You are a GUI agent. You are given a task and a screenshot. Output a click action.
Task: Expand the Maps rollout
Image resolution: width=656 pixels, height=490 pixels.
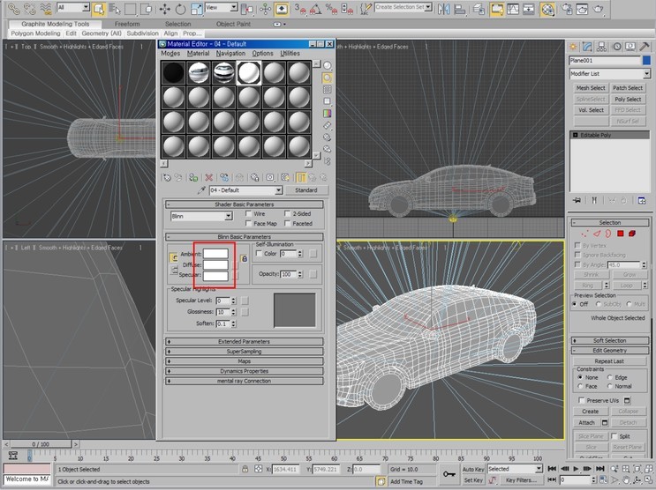tap(245, 361)
